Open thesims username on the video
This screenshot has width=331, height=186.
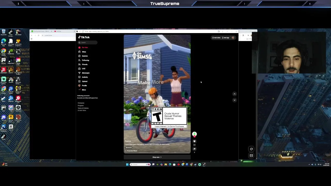click(128, 141)
